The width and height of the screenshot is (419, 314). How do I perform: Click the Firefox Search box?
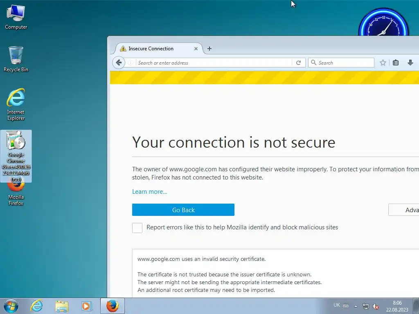[341, 63]
